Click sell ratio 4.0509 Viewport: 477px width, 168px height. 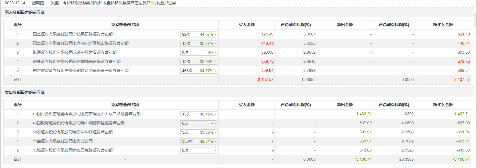[x=408, y=123]
